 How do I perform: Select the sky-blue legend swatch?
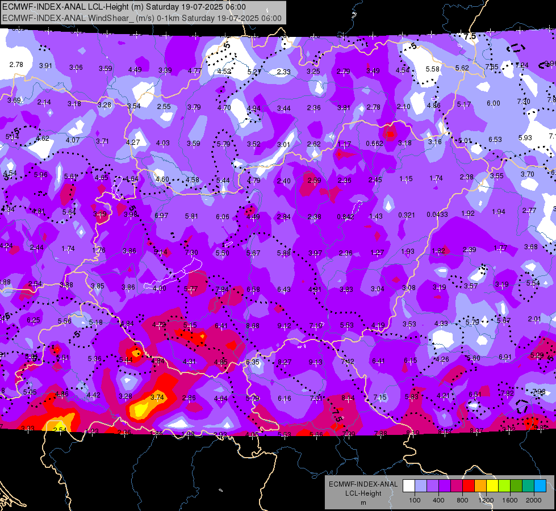point(540,486)
